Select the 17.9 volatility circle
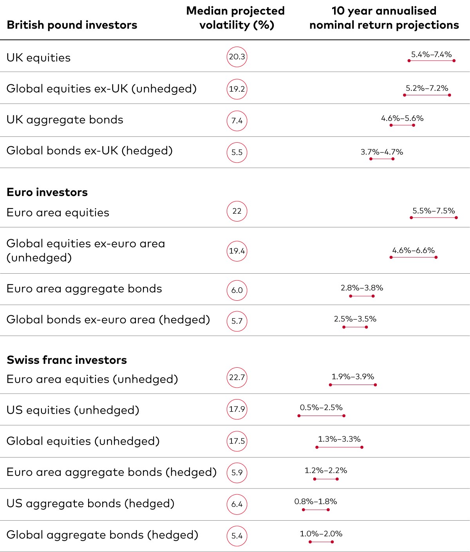470x552 pixels. click(237, 409)
